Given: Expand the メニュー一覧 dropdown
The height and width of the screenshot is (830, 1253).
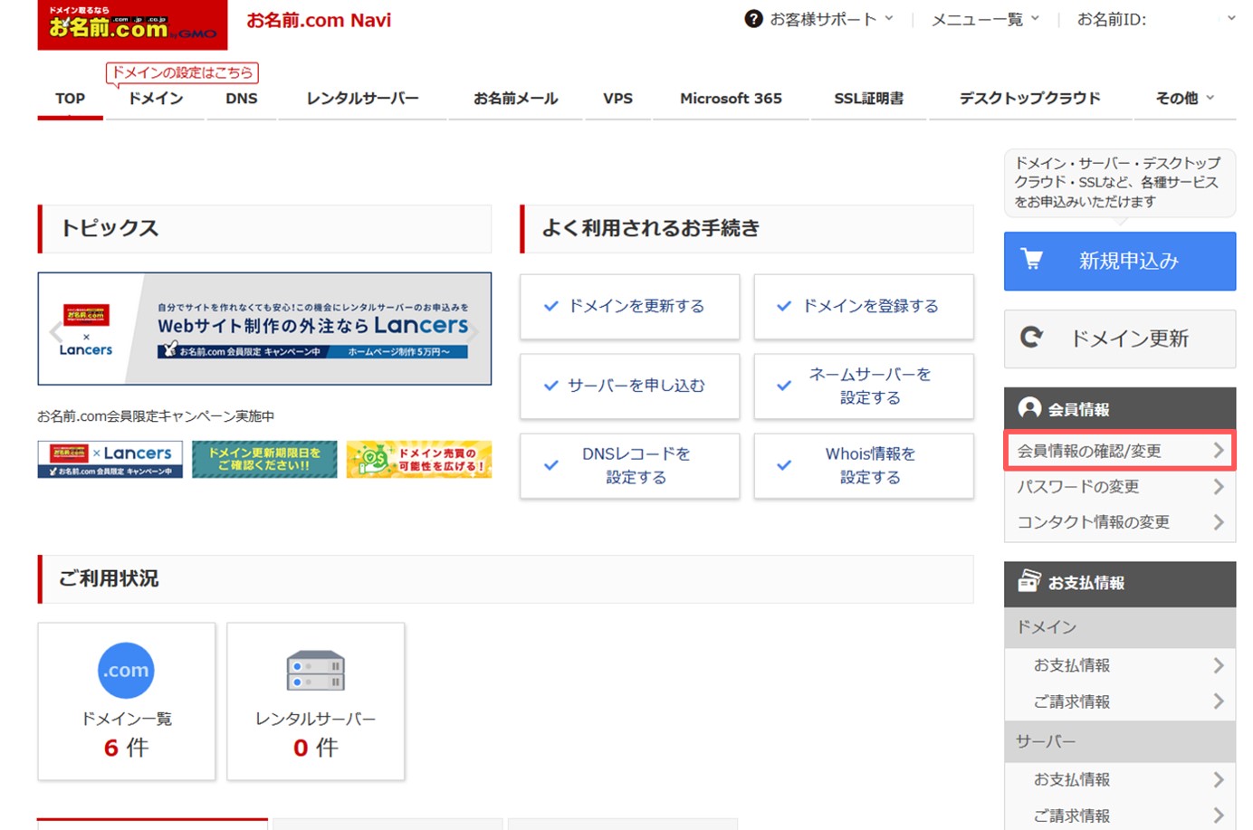Looking at the screenshot, I should click(986, 19).
